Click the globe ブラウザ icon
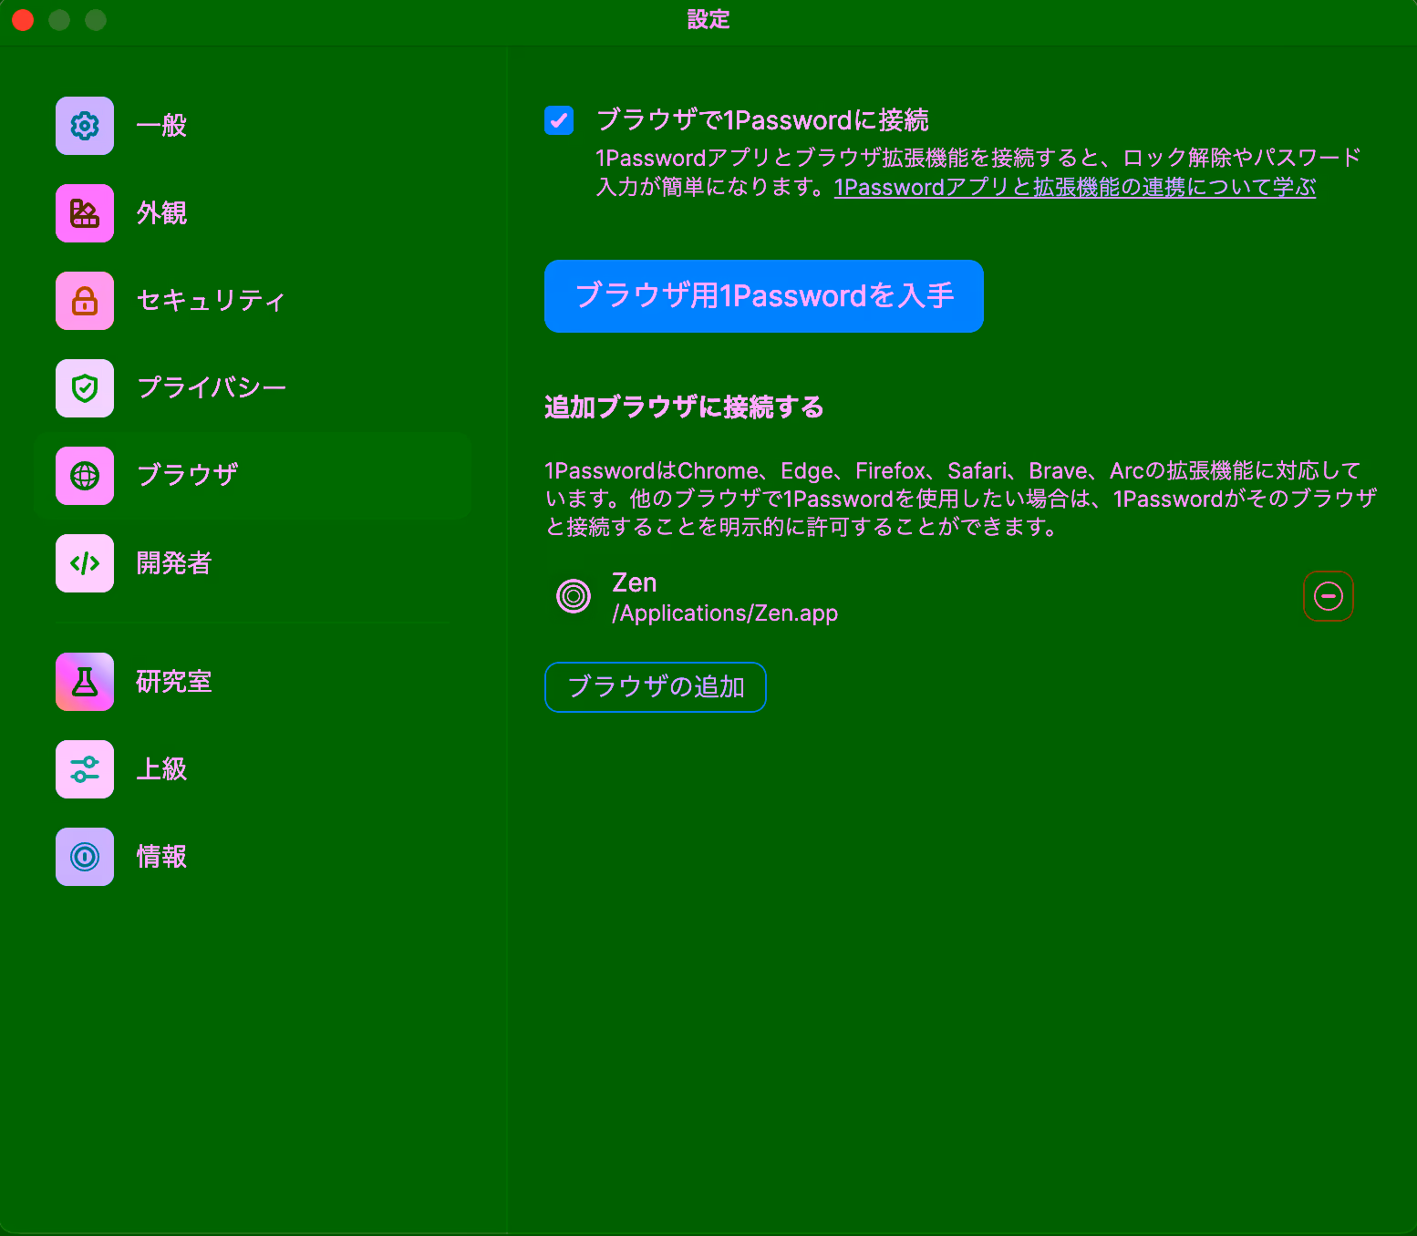 (85, 476)
